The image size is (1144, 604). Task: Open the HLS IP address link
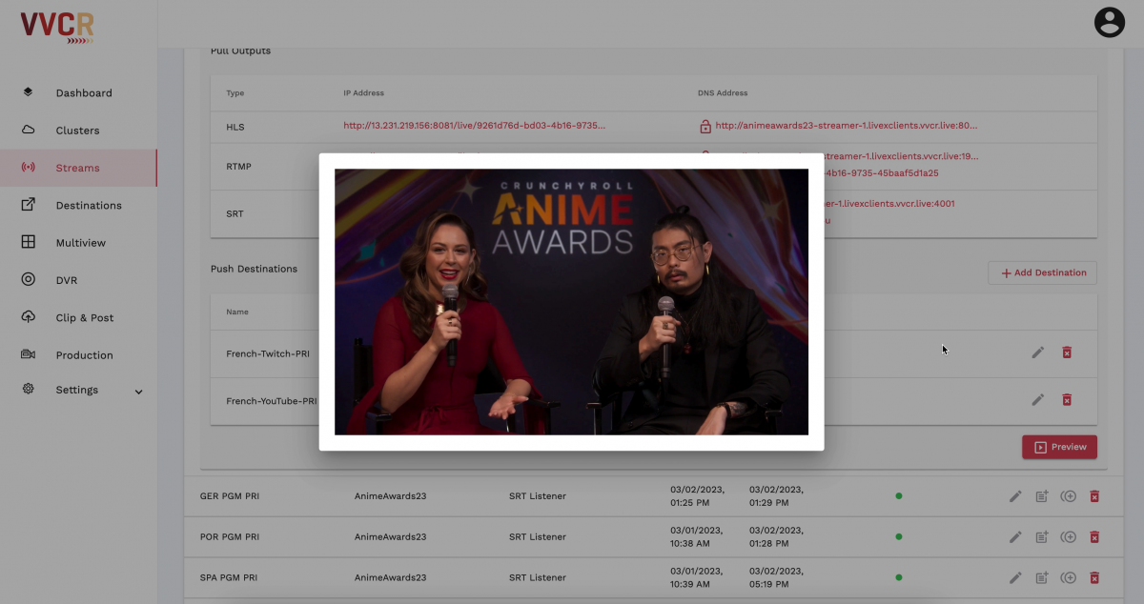(x=474, y=126)
